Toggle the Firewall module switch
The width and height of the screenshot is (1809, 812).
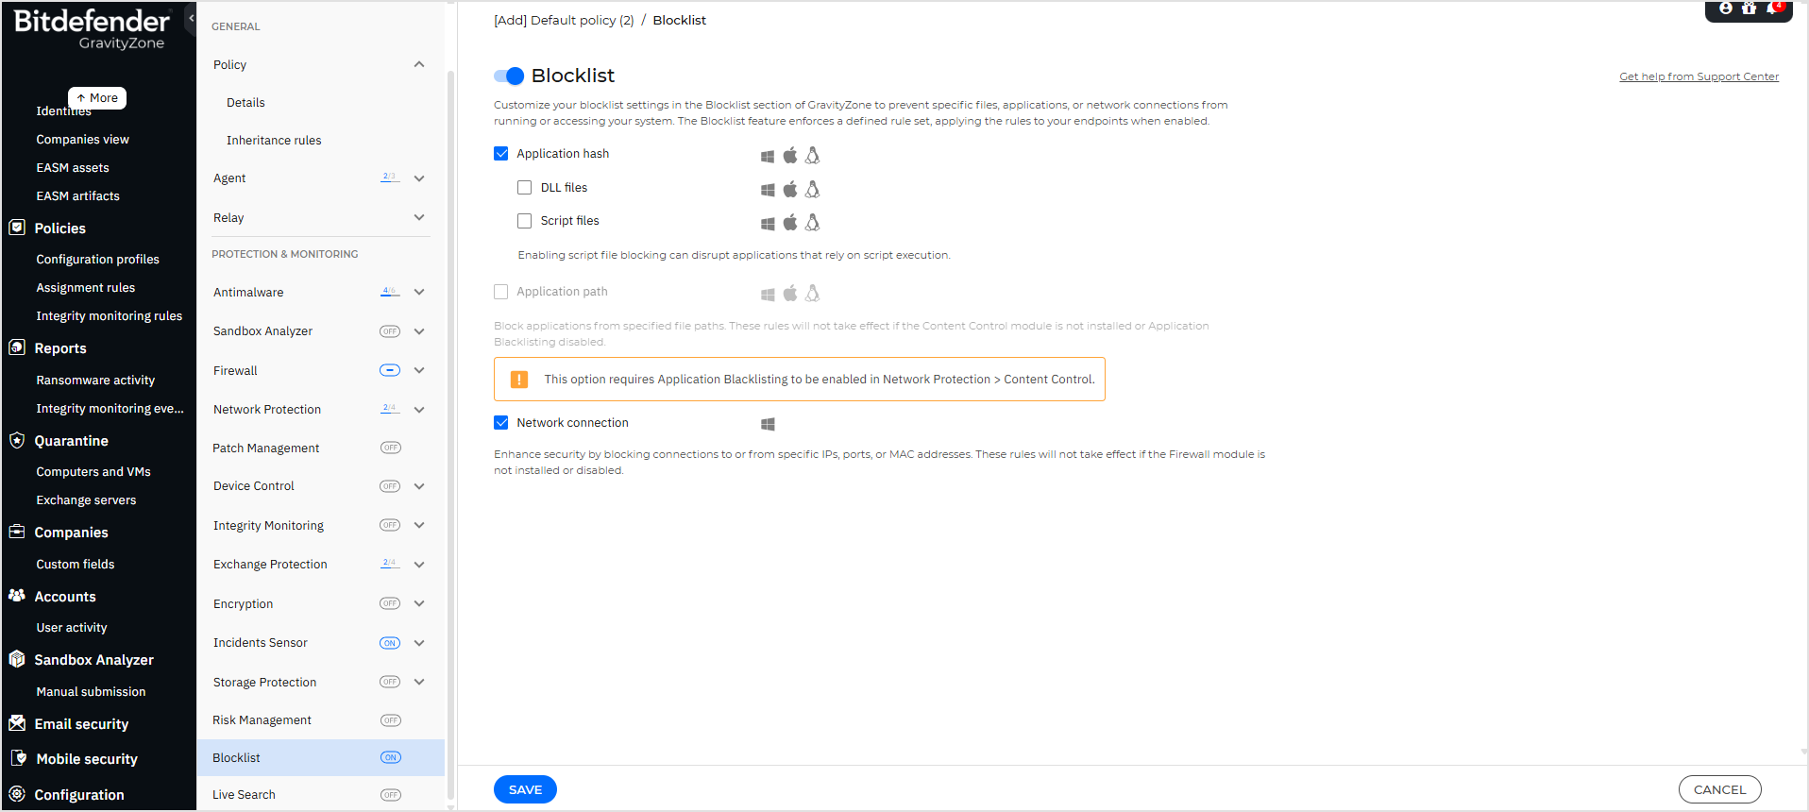(x=390, y=370)
